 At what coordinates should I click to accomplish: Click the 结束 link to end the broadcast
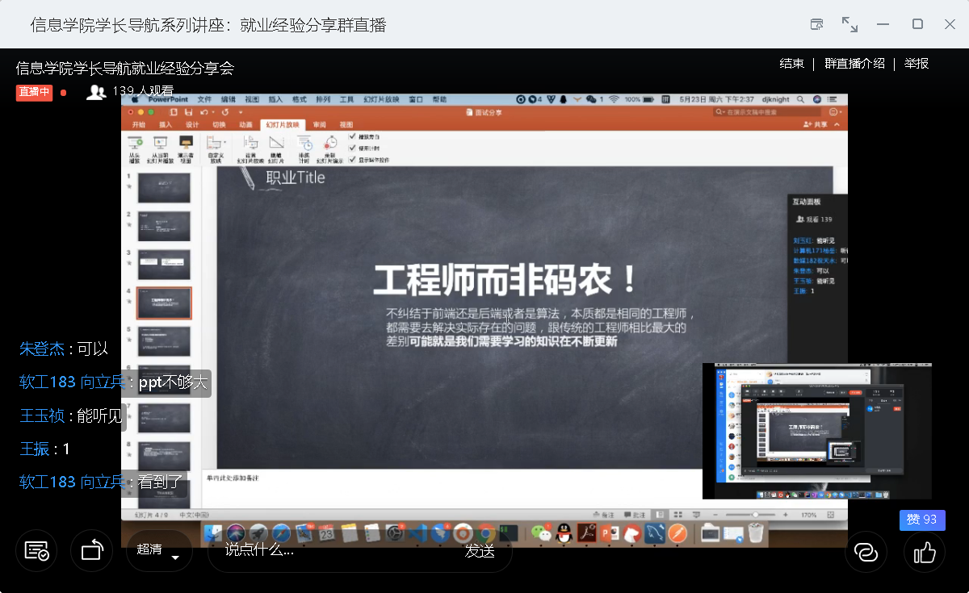tap(791, 64)
